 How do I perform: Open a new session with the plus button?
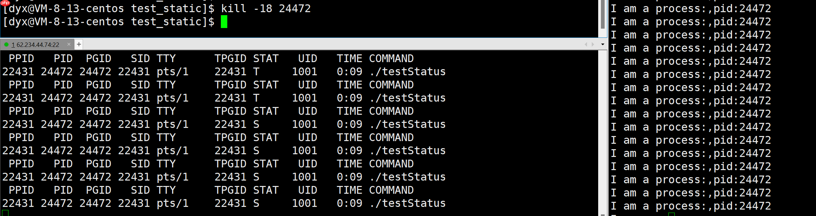pyautogui.click(x=79, y=44)
